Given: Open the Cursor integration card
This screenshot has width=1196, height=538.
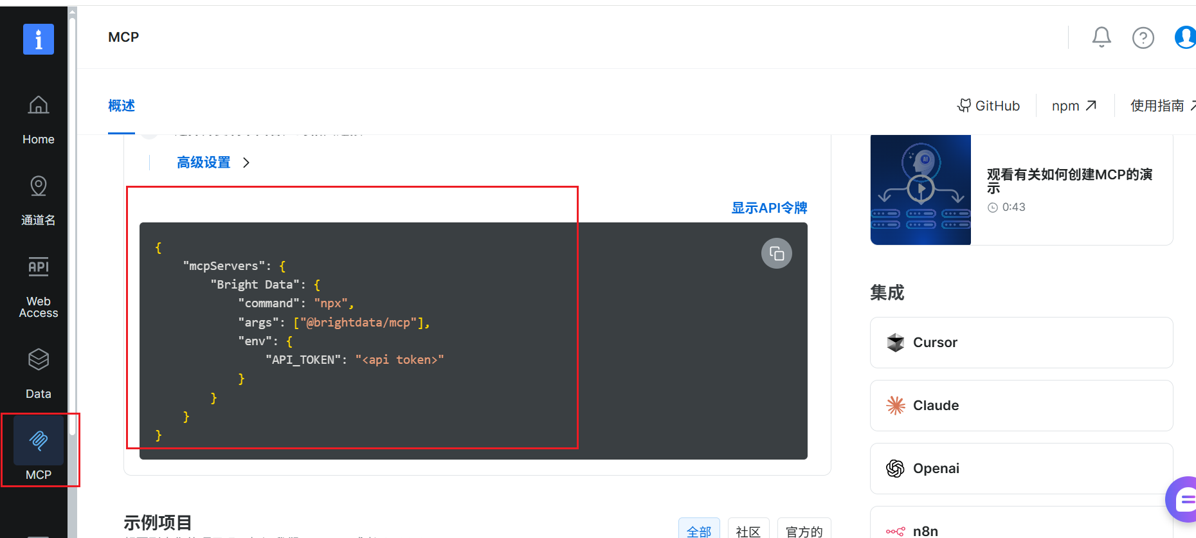Looking at the screenshot, I should (1021, 343).
